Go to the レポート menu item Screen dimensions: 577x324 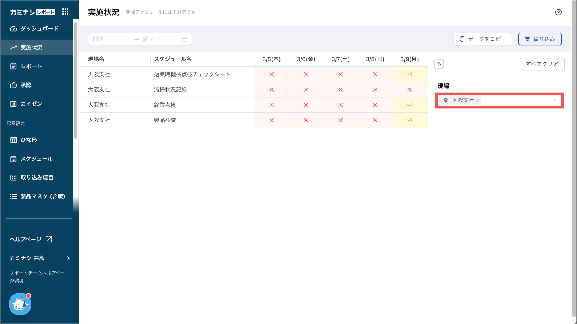(x=31, y=66)
